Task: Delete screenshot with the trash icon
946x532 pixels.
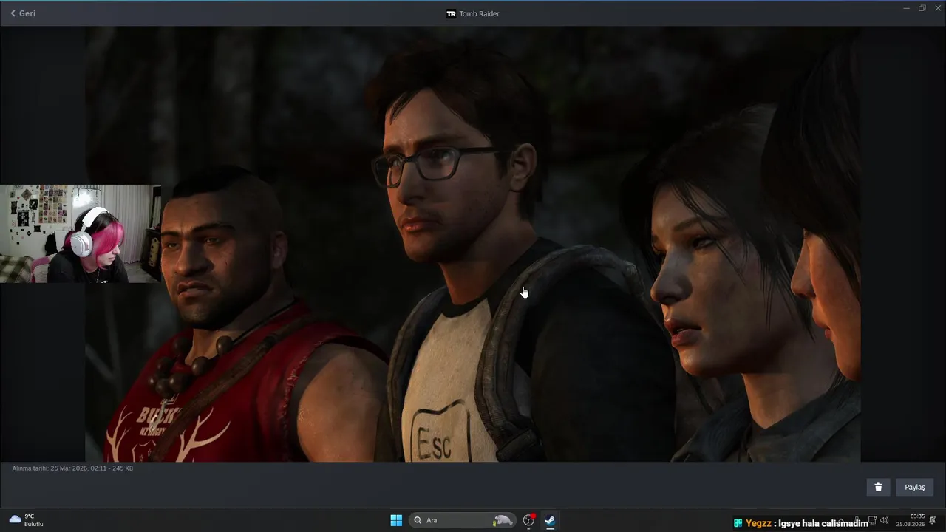Action: click(878, 487)
